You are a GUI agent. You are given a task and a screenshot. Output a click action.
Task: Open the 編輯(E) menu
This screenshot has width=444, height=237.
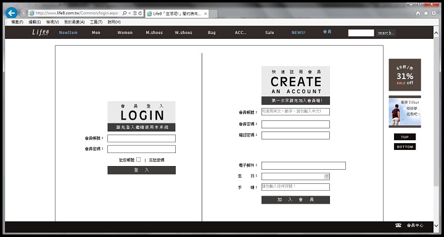35,22
